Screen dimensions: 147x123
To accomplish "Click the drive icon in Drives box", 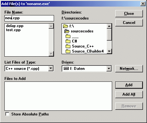I will click(66, 69).
